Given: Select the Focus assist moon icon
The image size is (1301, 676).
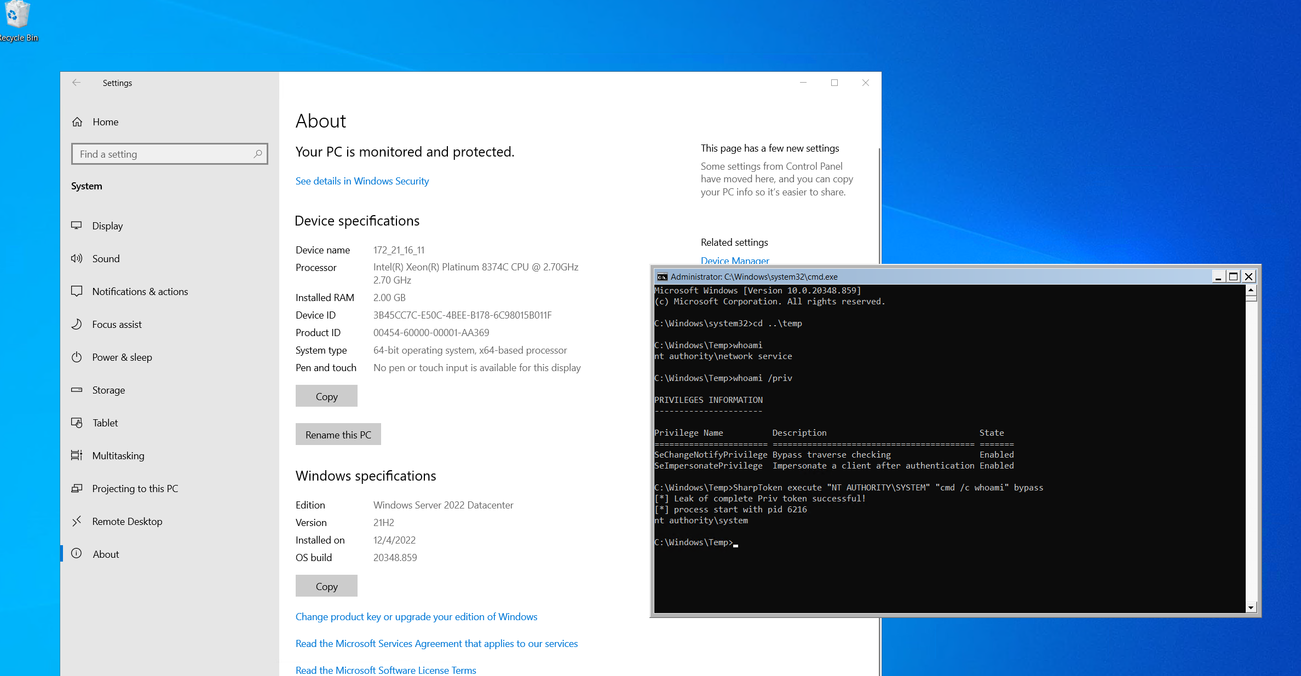Looking at the screenshot, I should pos(77,324).
